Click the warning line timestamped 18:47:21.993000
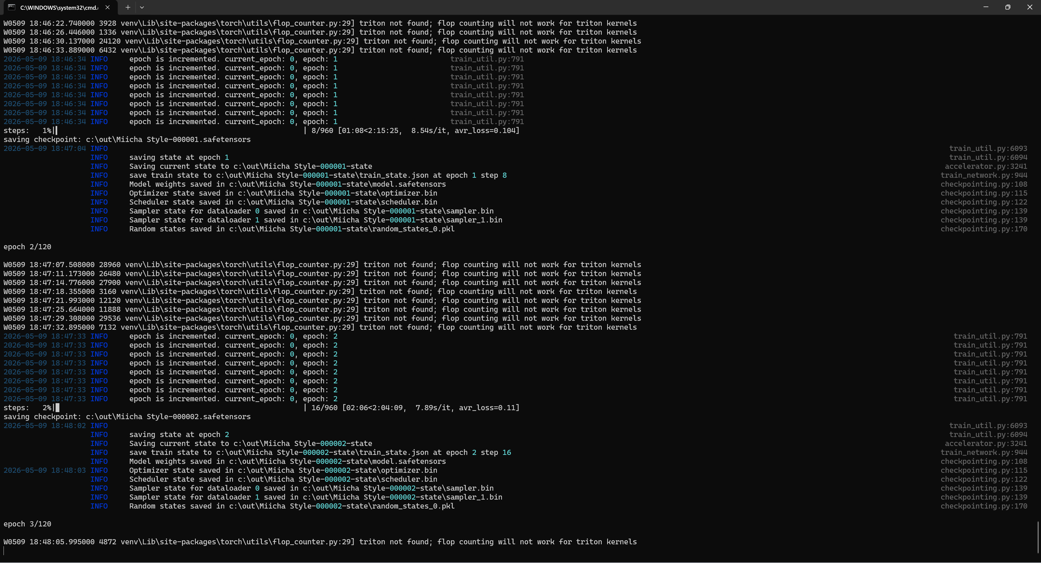 click(x=322, y=300)
